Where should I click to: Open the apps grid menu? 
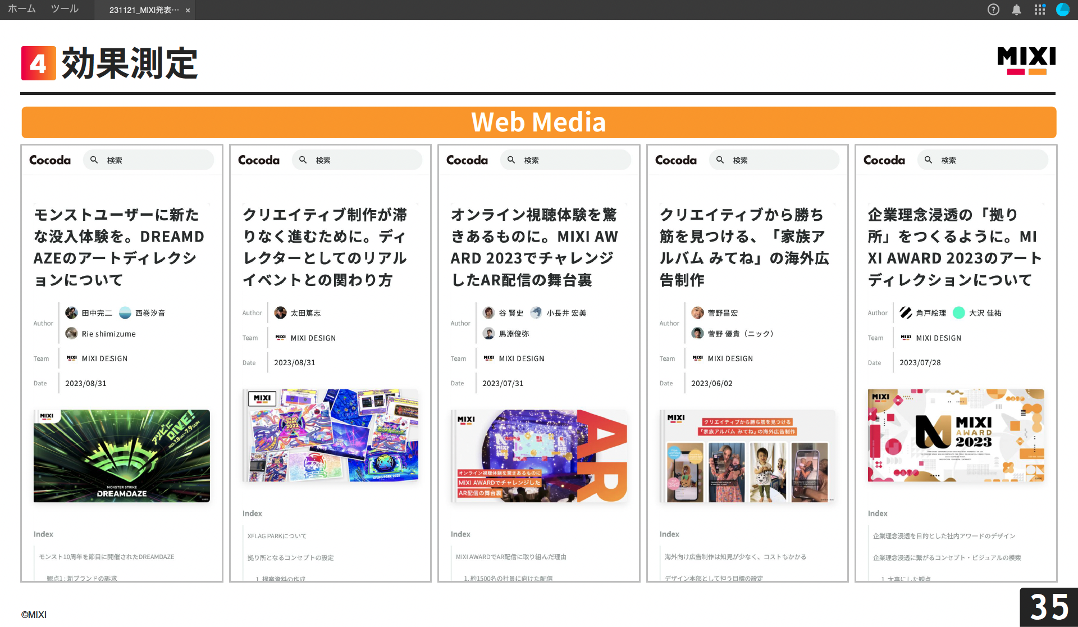(x=1040, y=9)
